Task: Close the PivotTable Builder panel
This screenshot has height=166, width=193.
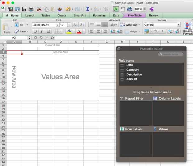Action: 119,49
